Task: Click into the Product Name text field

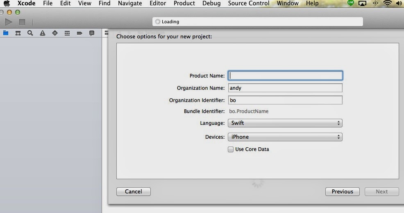Action: tap(285, 75)
